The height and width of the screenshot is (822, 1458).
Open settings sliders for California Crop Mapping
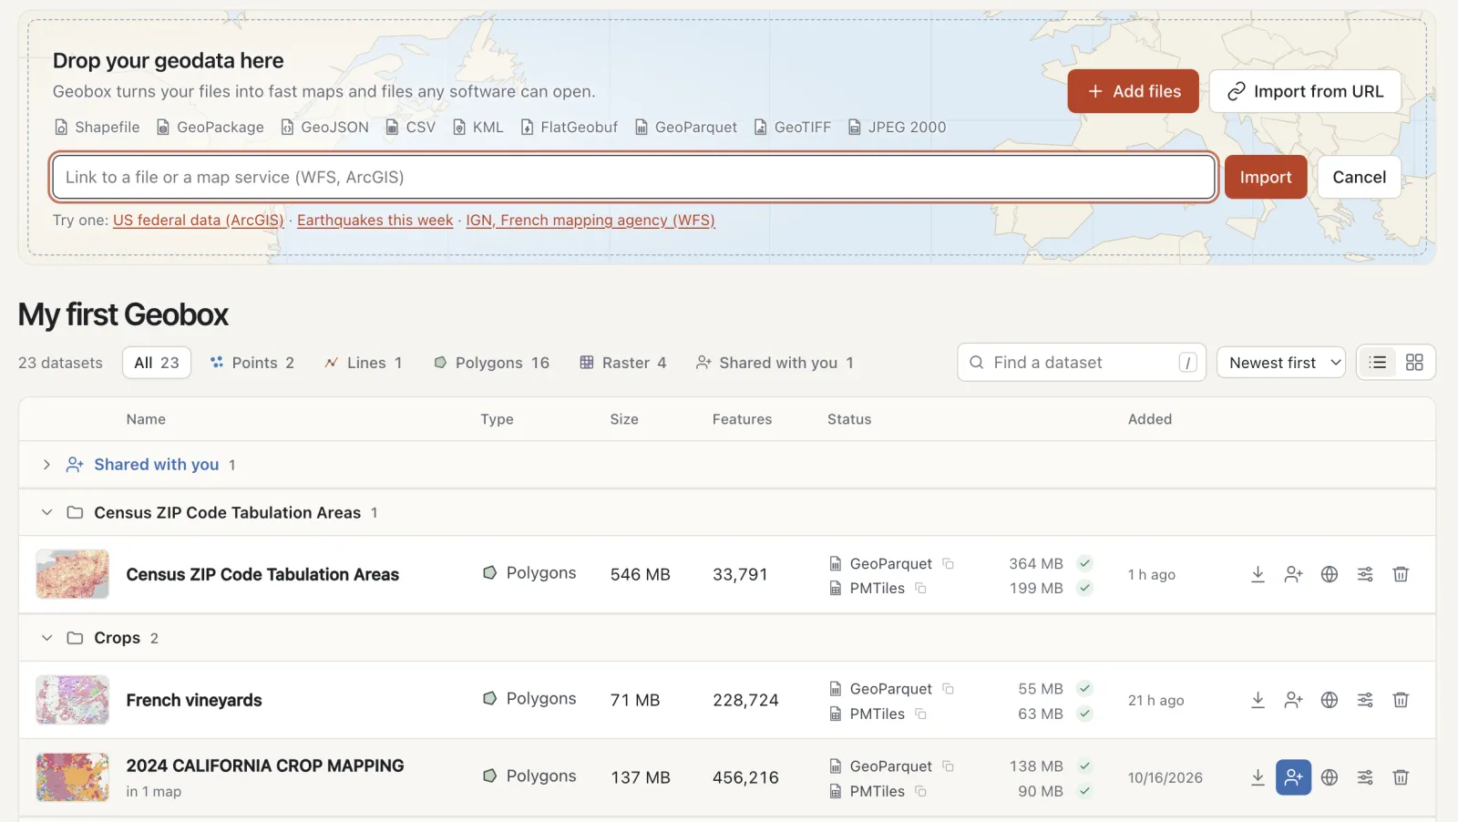pyautogui.click(x=1365, y=777)
